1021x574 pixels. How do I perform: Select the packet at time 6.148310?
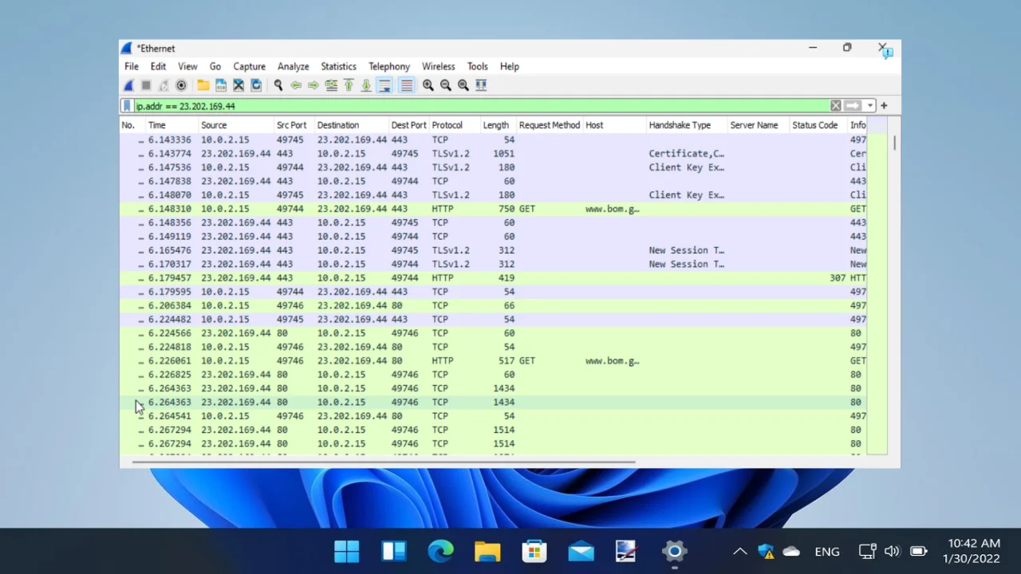pos(493,209)
